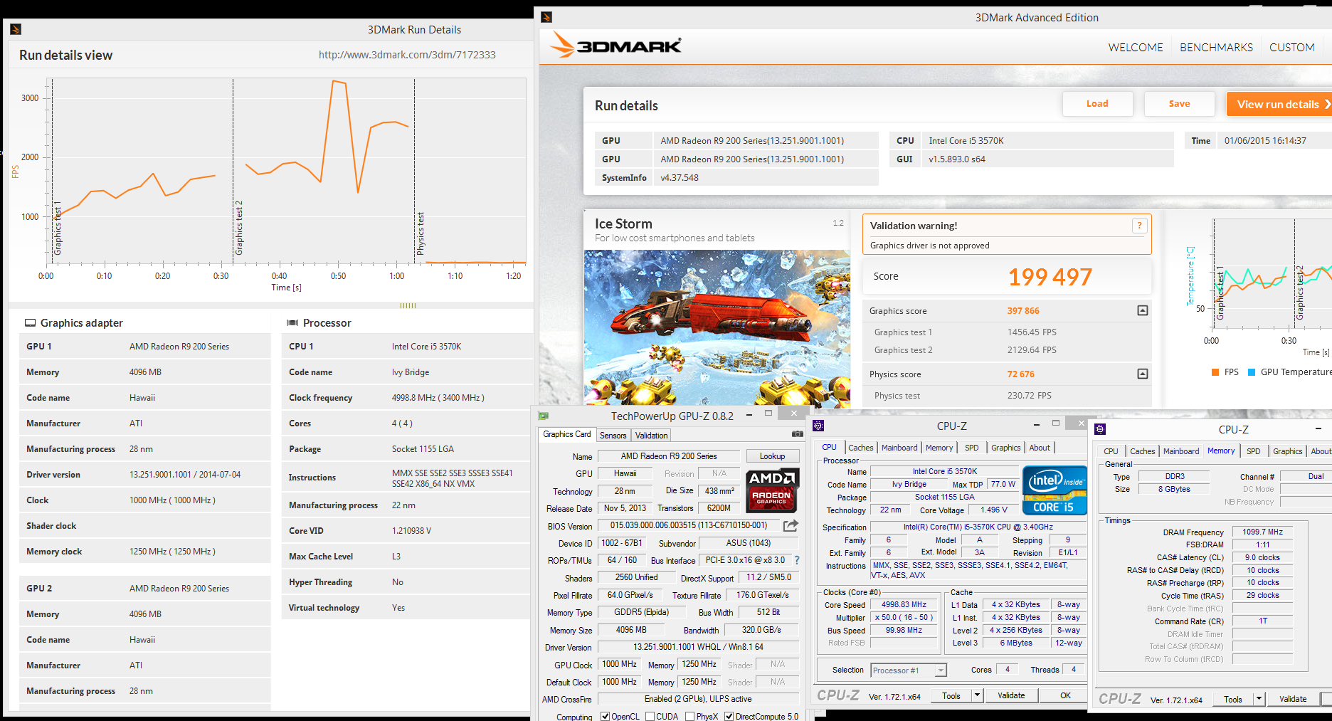Screen dimensions: 1332x721
Task: Open Graphics tab in CPU-Z Memory window
Action: coord(1287,451)
